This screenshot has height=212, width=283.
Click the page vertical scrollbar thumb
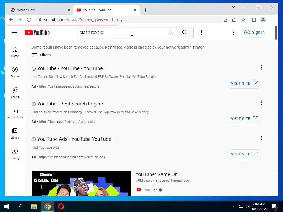(276, 33)
